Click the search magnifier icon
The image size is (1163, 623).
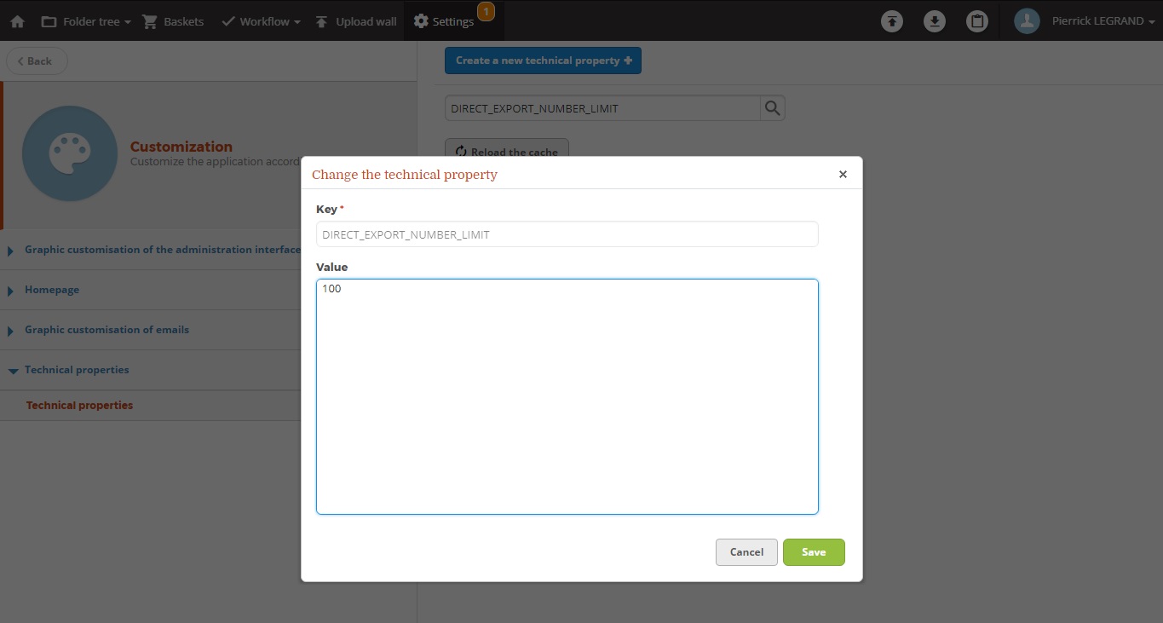pos(772,108)
